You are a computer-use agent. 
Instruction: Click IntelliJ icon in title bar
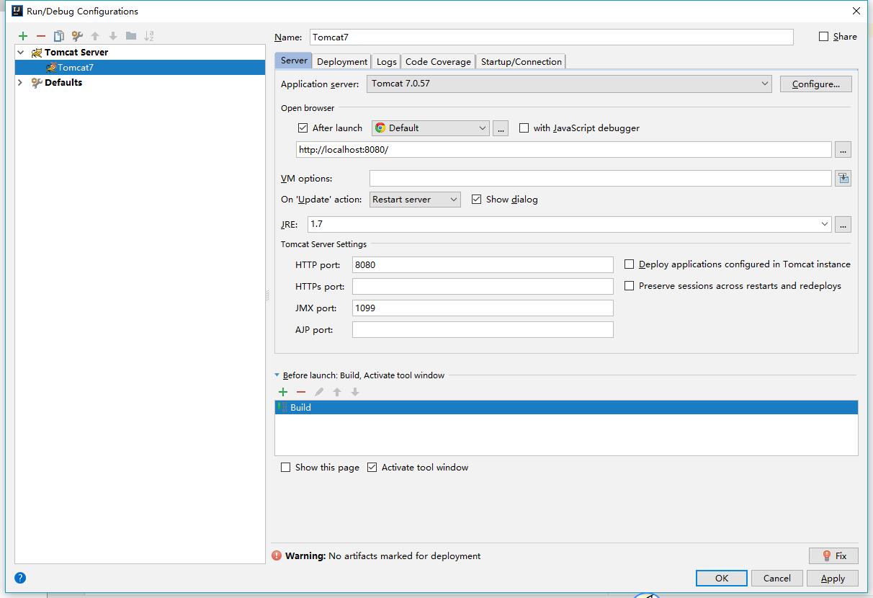click(x=17, y=11)
